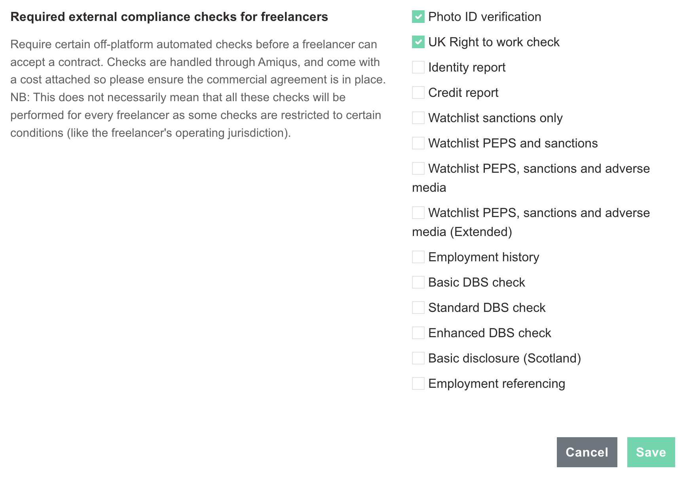Screen dimensions: 691x487
Task: Tick the Credit report checkbox
Action: [418, 92]
